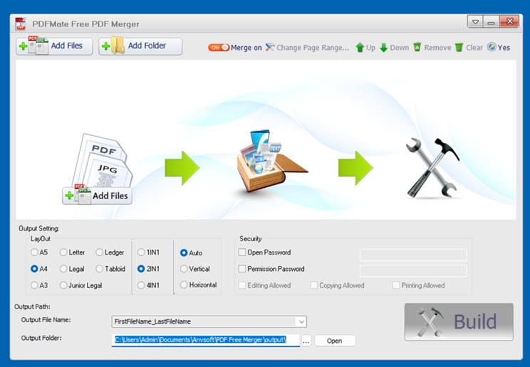Viewport: 530px width, 367px height.
Task: Click the Add Files toolbar button
Action: [x=54, y=46]
